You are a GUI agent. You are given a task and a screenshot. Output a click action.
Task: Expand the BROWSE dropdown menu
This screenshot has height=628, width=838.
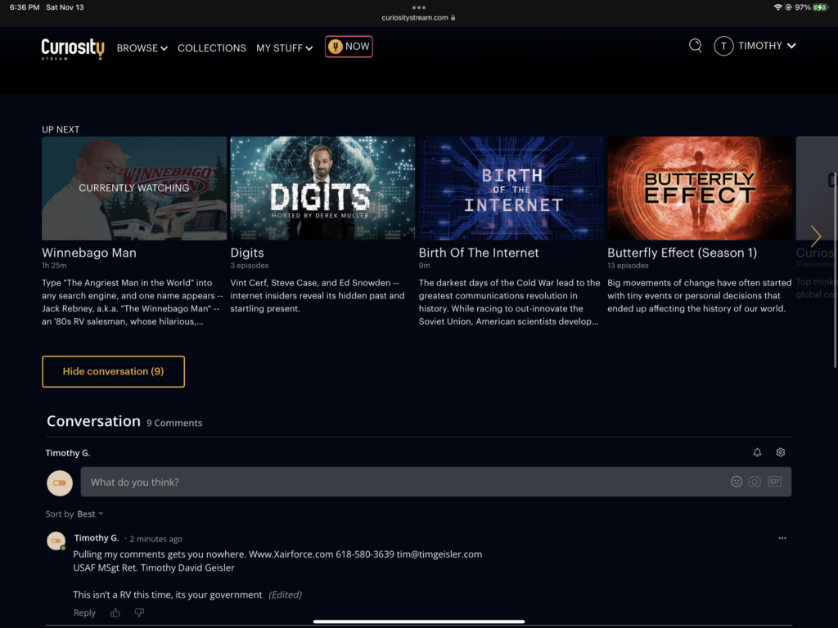(142, 48)
